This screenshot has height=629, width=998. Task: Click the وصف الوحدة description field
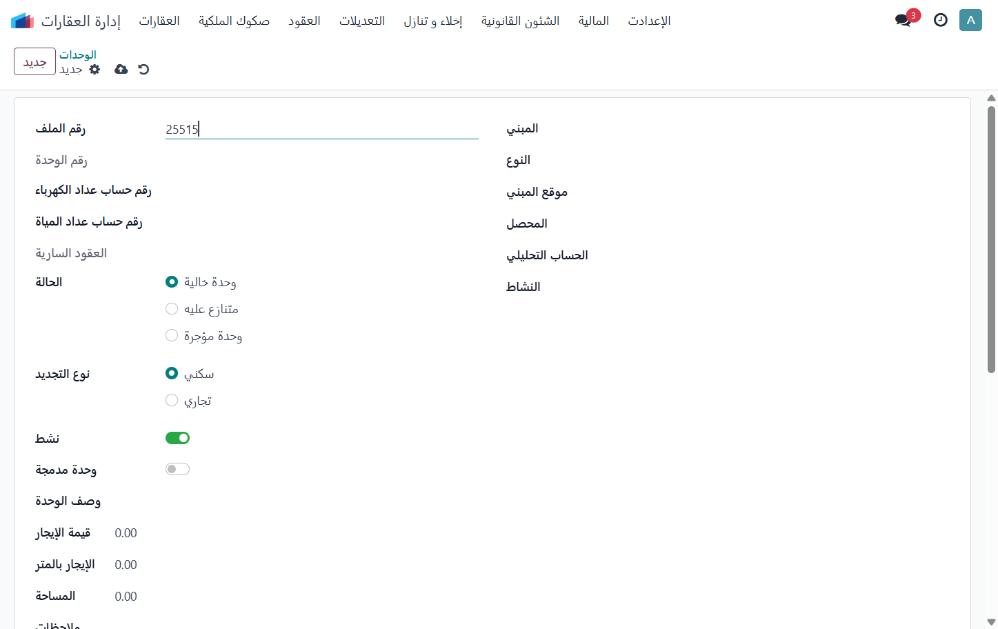click(x=322, y=501)
